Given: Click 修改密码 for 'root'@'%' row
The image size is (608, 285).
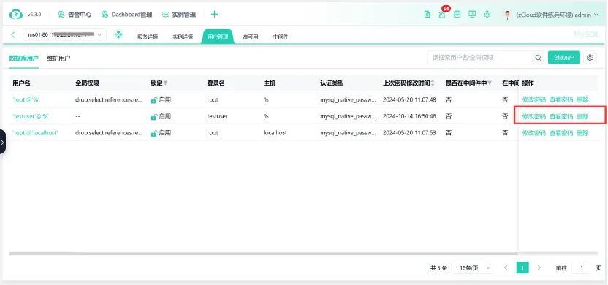Looking at the screenshot, I should point(534,99).
